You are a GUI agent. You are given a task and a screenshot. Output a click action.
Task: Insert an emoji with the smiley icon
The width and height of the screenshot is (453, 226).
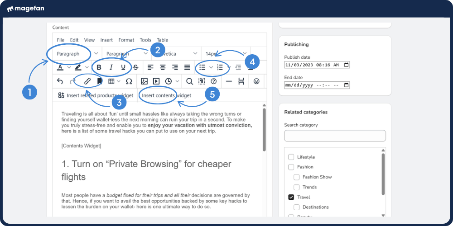[x=256, y=81]
